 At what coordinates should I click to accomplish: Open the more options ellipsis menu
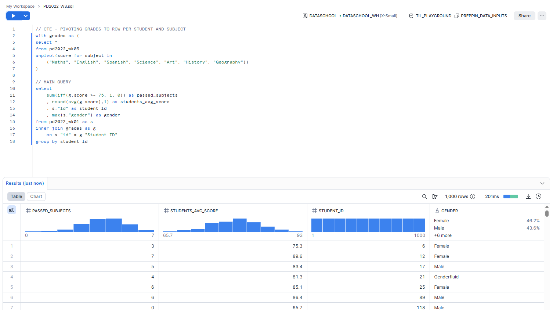click(542, 16)
